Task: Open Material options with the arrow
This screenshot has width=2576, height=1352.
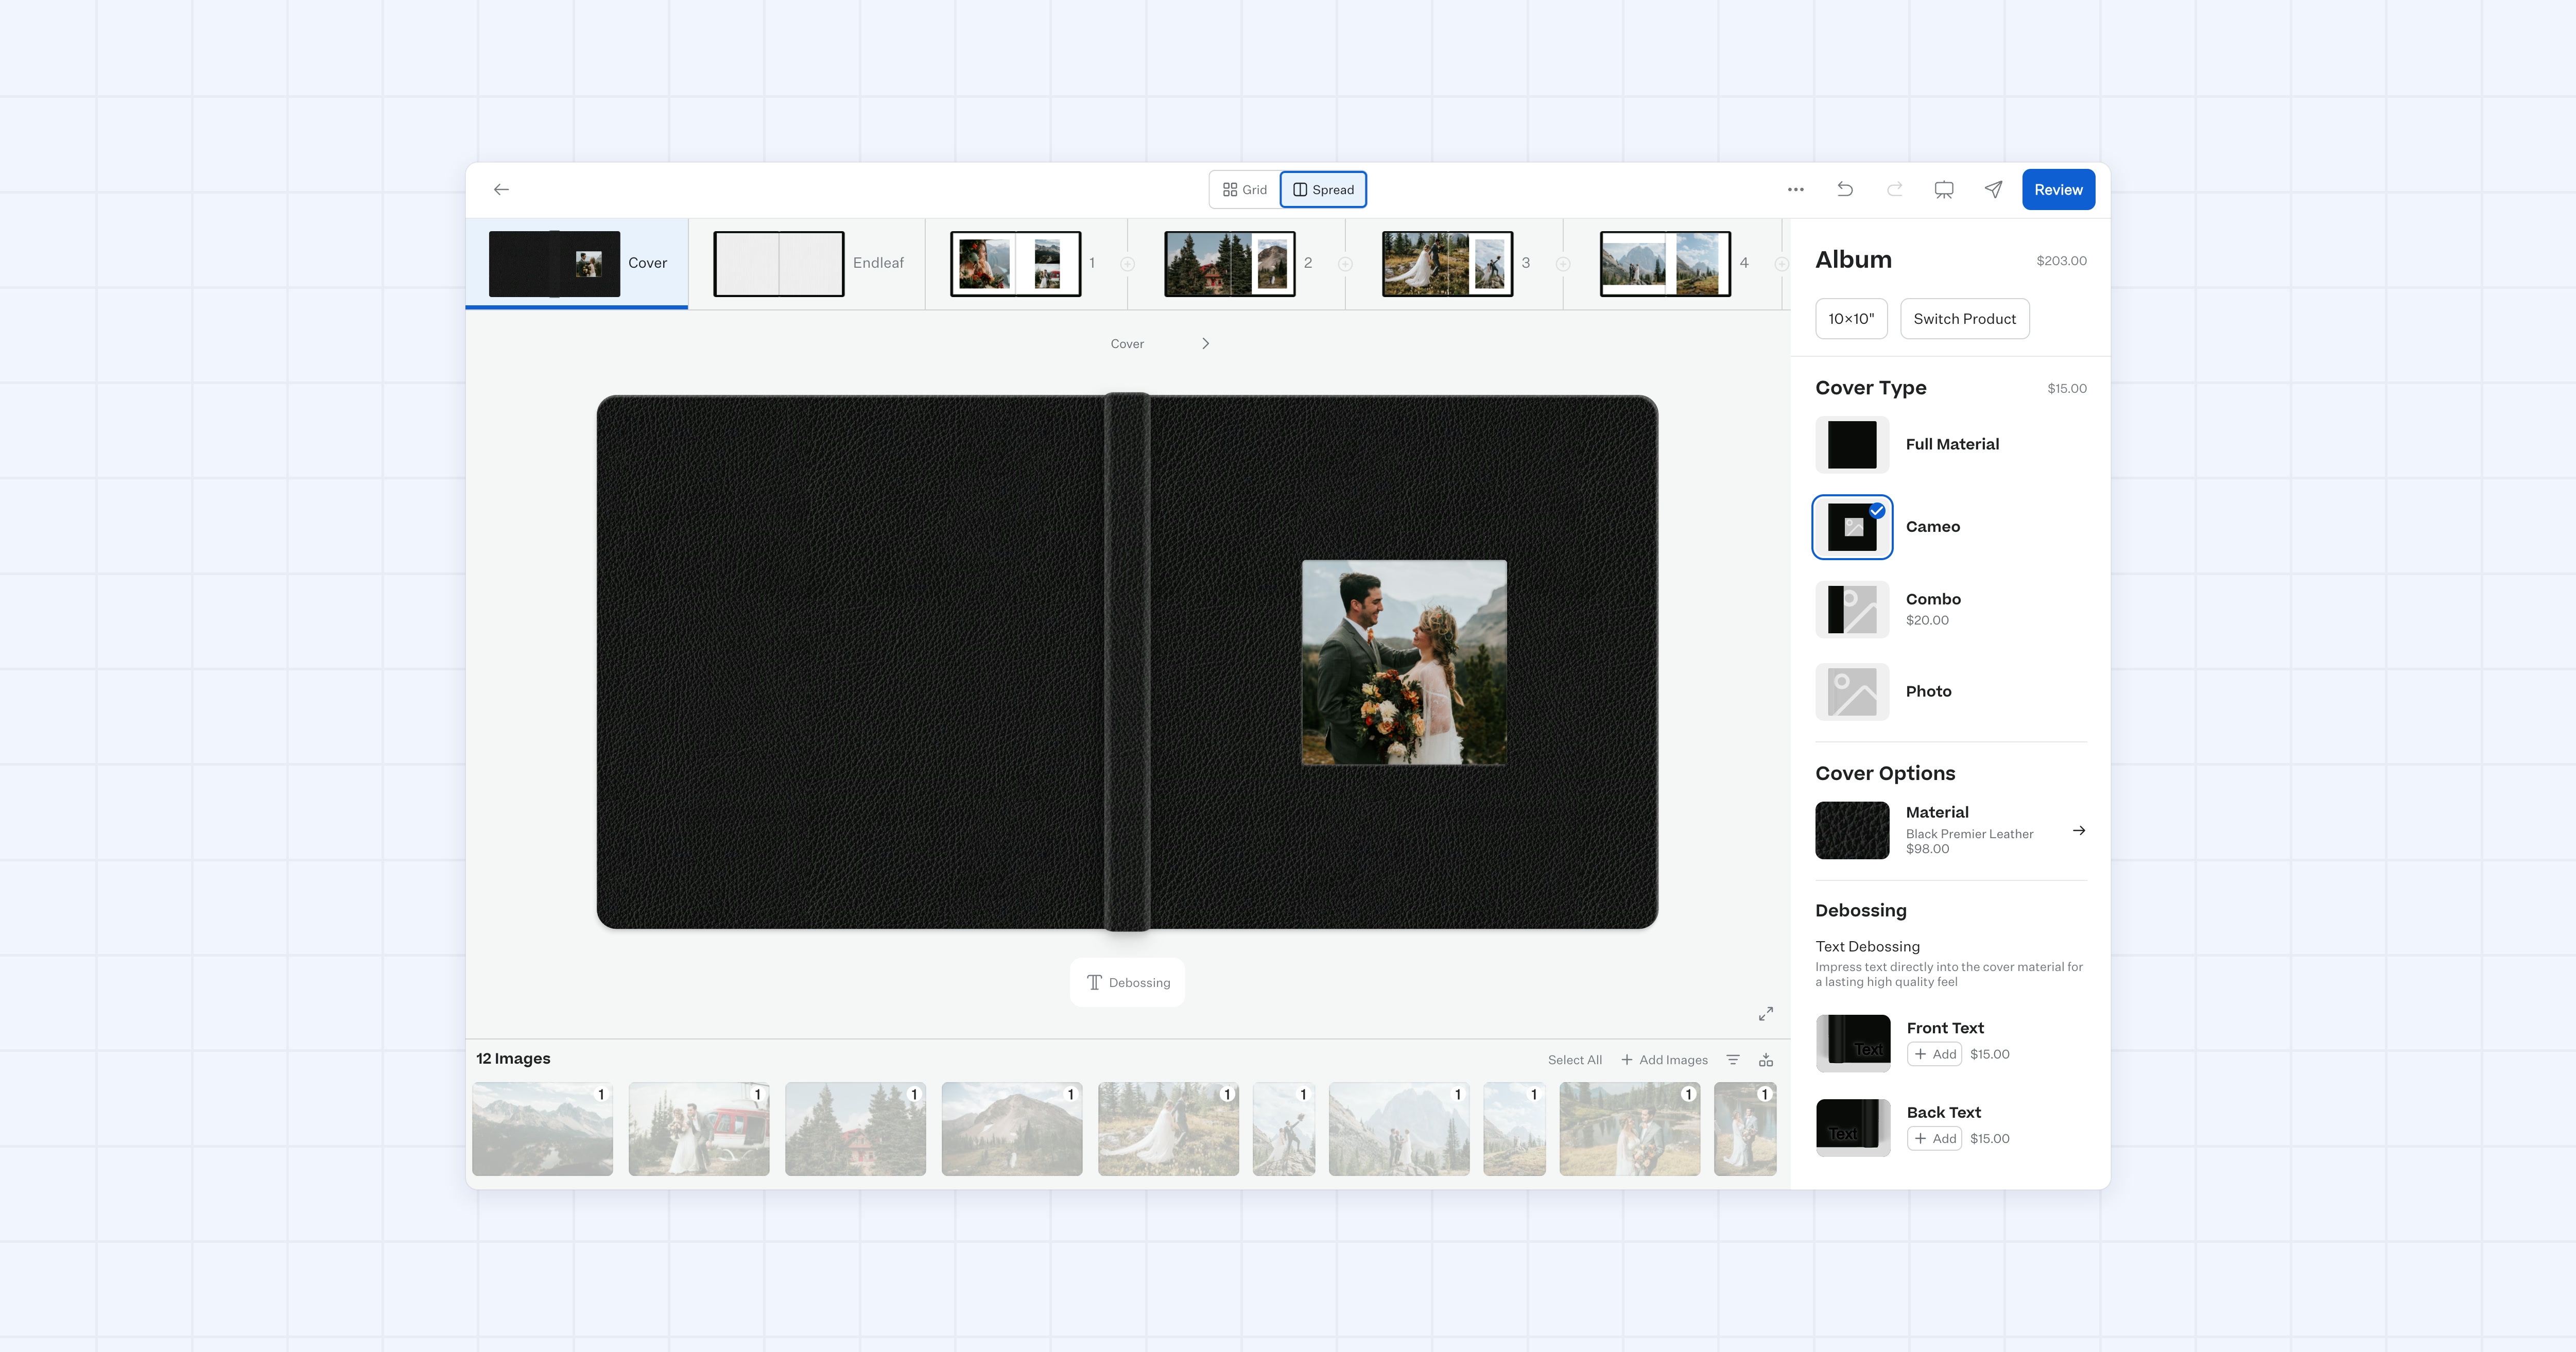Action: click(x=2079, y=830)
